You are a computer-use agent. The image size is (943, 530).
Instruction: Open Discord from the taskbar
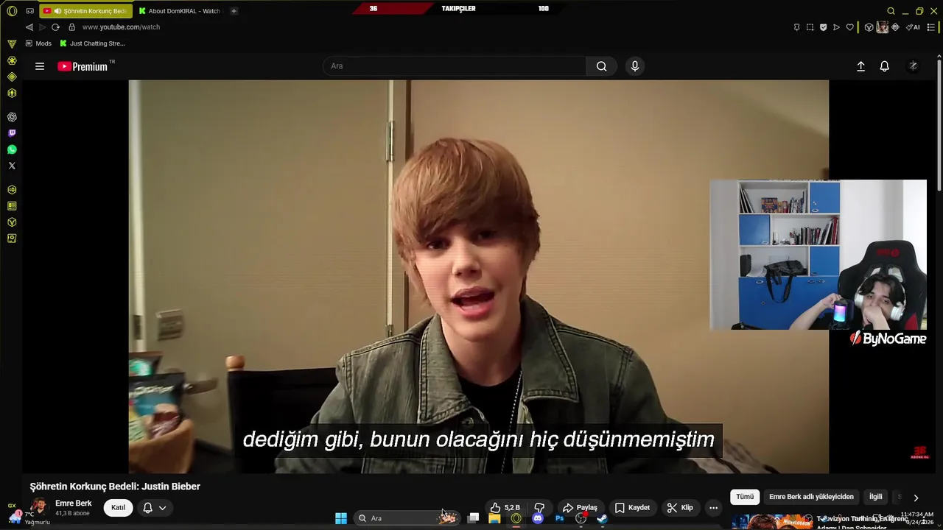[538, 518]
